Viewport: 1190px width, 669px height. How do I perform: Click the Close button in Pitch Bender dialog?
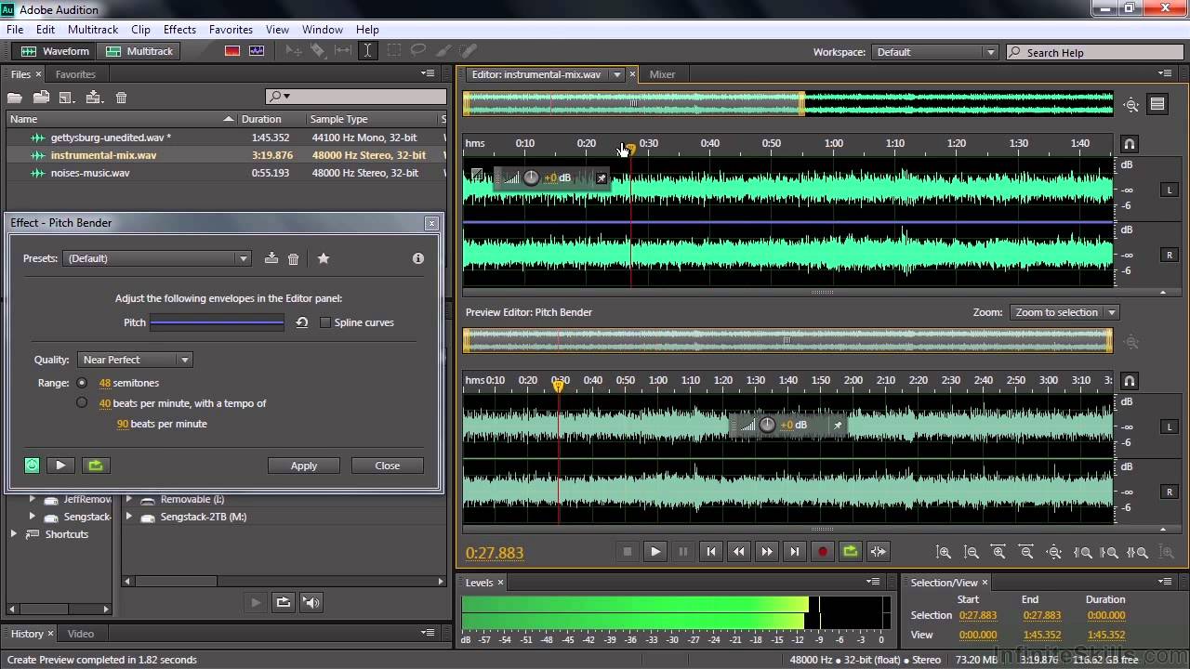388,466
